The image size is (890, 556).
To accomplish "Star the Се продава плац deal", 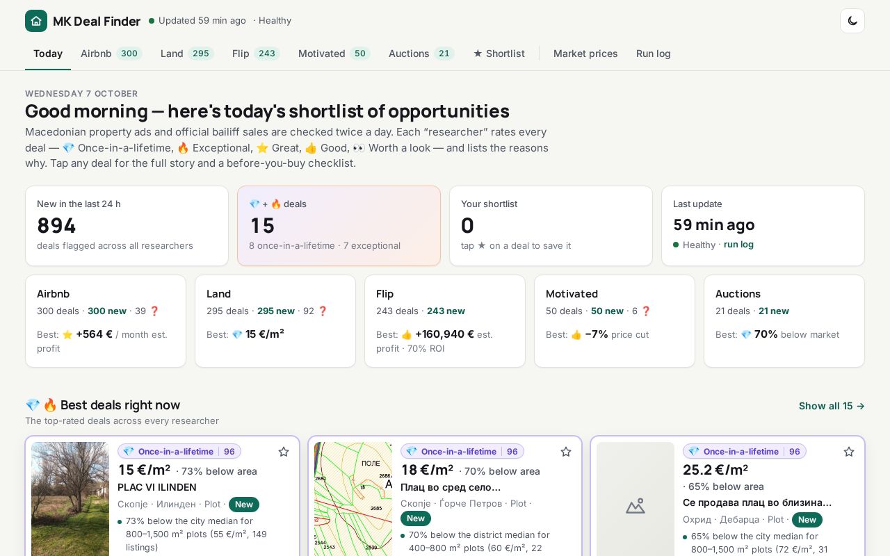I will coord(849,452).
